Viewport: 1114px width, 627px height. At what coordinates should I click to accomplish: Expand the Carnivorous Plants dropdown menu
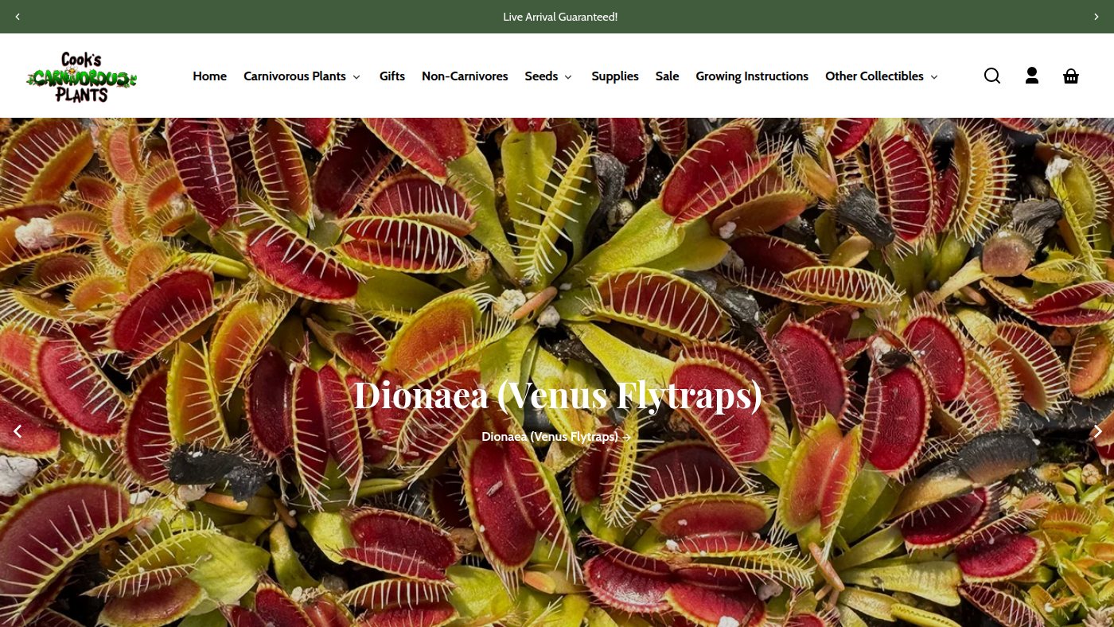[302, 76]
